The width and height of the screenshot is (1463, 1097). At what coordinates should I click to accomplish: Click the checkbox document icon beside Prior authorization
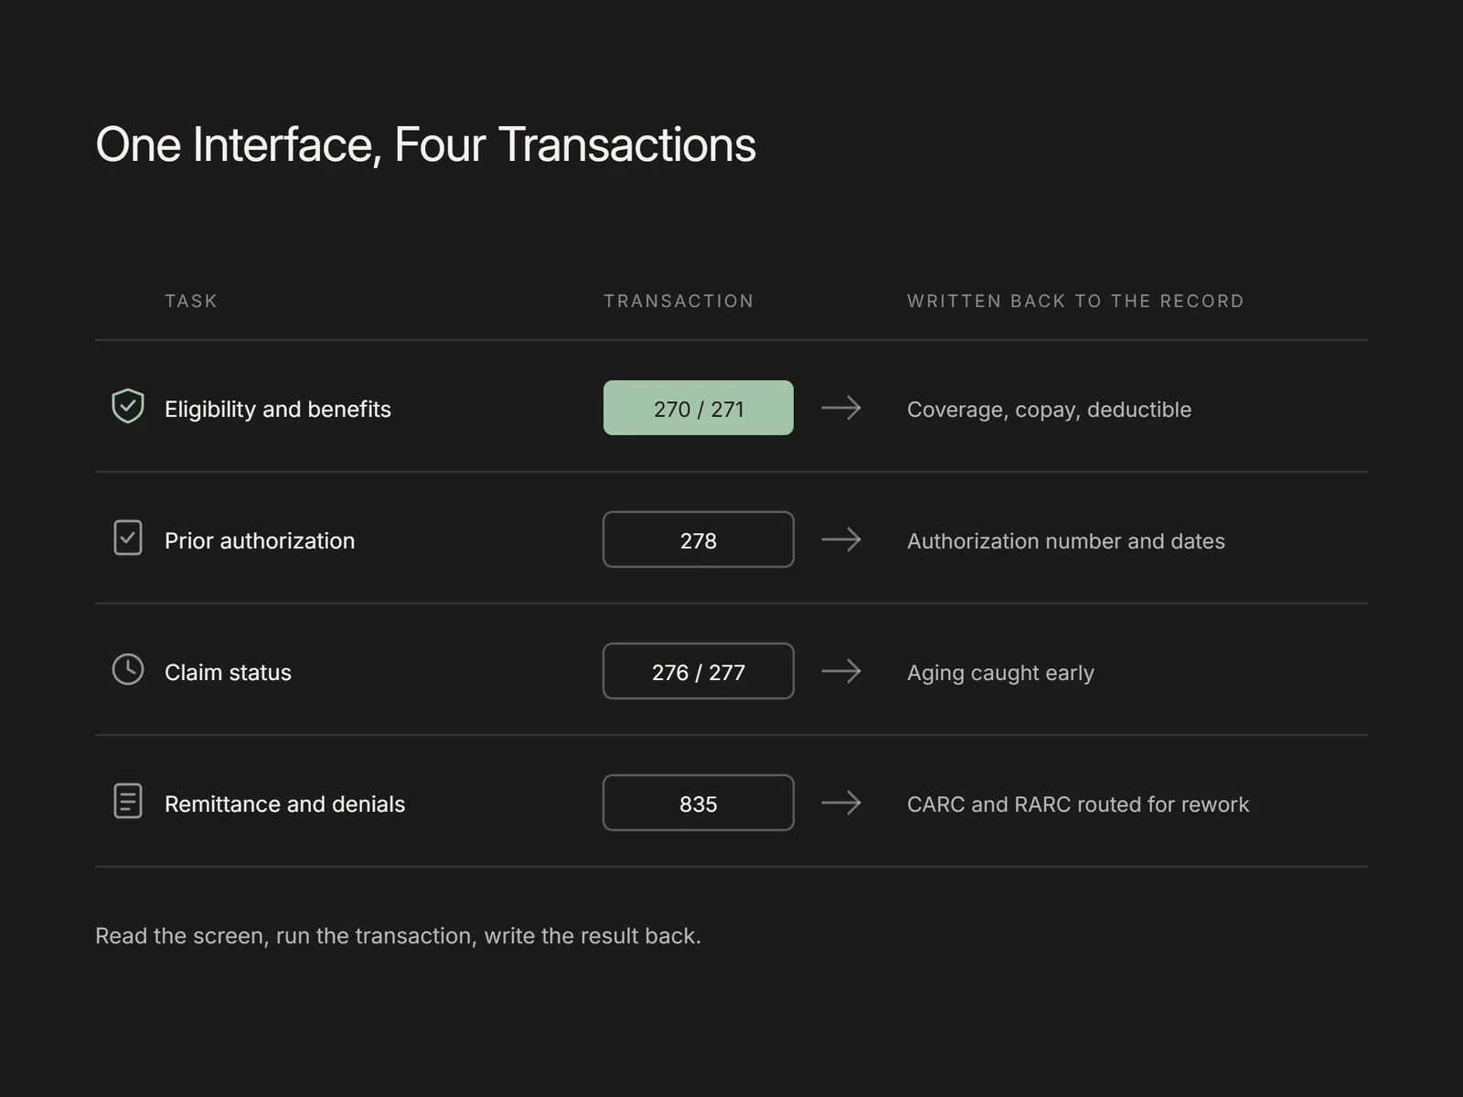[x=128, y=538]
